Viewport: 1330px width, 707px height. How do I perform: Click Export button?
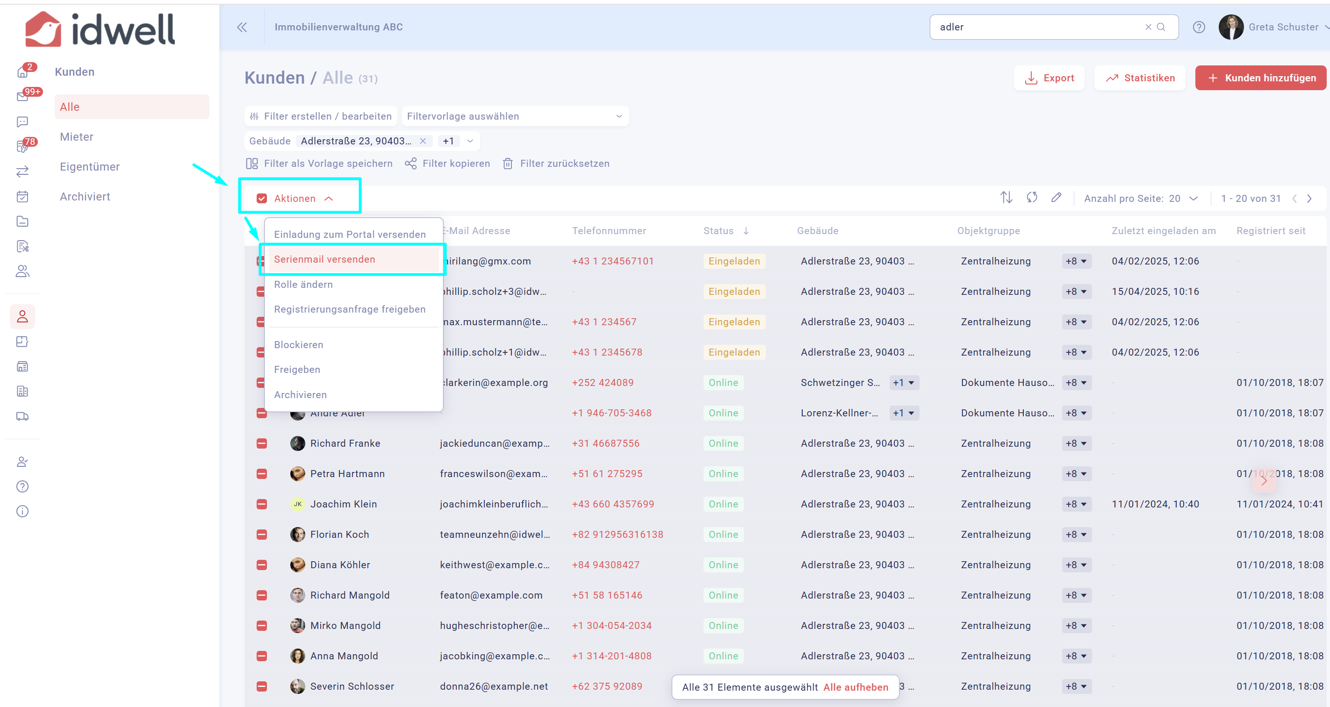pos(1049,78)
